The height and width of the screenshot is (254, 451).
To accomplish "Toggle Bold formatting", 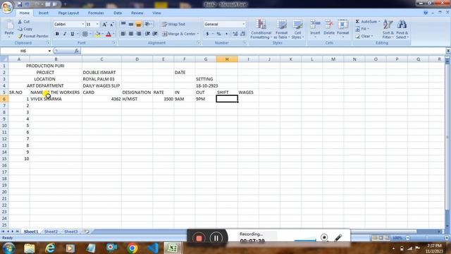I will click(x=57, y=34).
